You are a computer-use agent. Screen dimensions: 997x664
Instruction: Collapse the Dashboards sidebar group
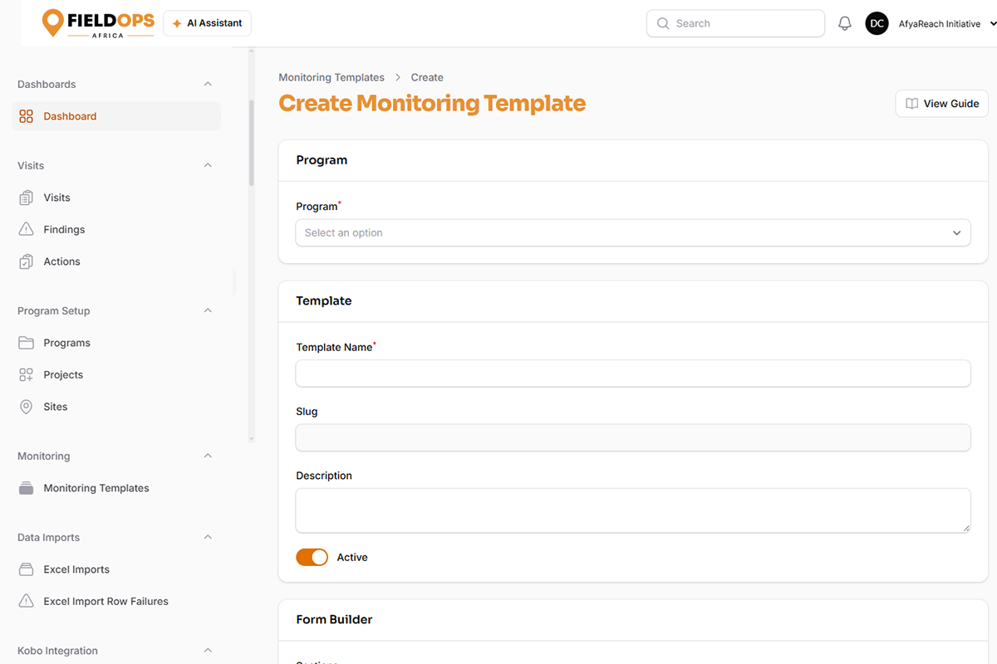pos(208,84)
